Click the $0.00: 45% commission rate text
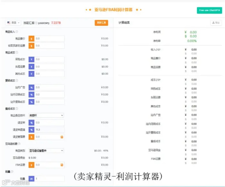The image size is (225, 187). pos(101,151)
